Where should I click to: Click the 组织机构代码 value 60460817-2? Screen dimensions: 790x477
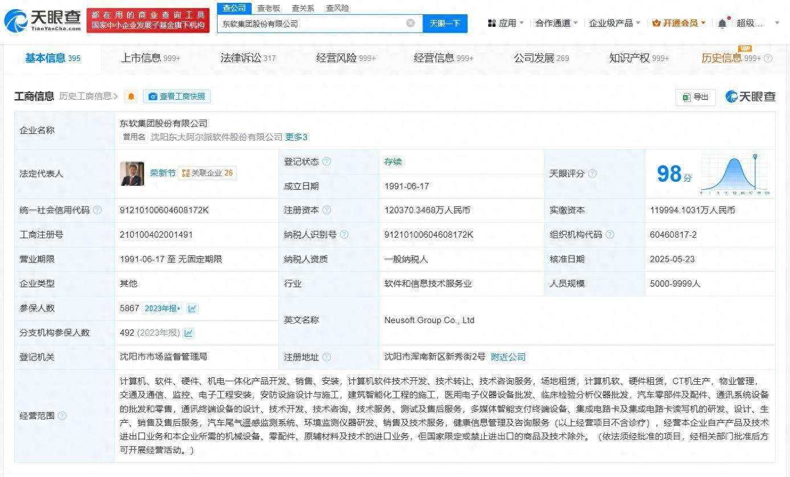(x=673, y=235)
